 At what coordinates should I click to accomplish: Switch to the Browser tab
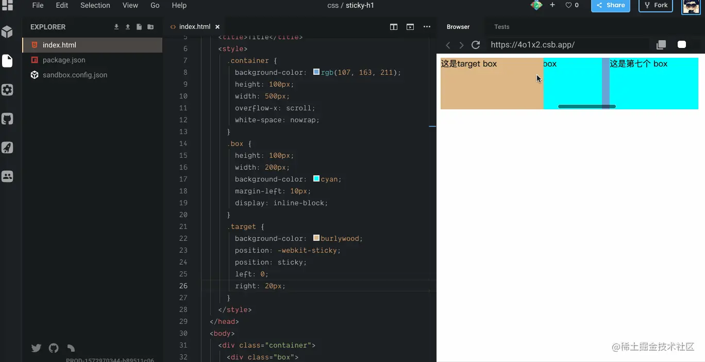tap(458, 27)
